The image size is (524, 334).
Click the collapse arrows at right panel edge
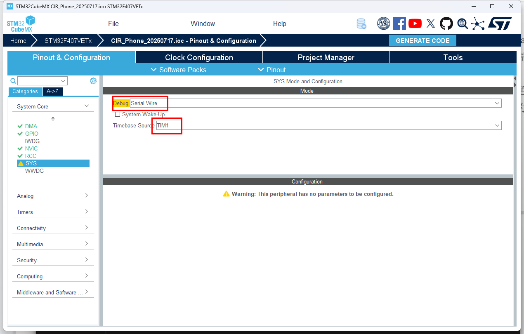[515, 81]
